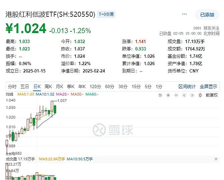Image resolution: width=224 pixels, height=180 pixels.
Task: Click the 振幅 0.96% value
Action: (25, 63)
